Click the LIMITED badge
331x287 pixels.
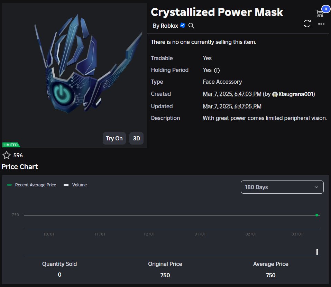(11, 145)
